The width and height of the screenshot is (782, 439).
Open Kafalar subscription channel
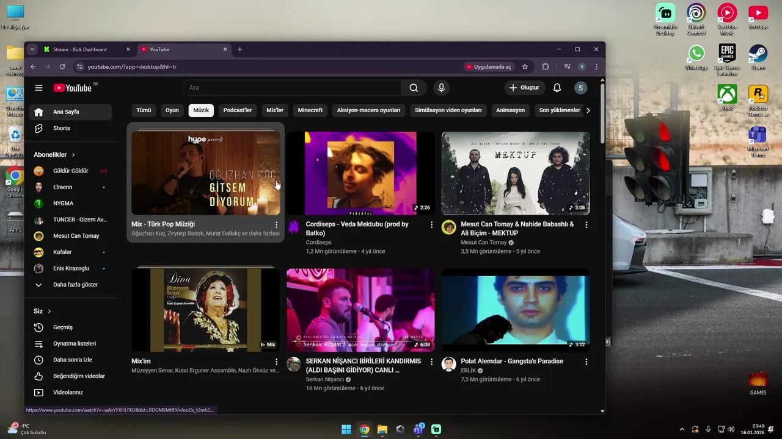(70, 252)
